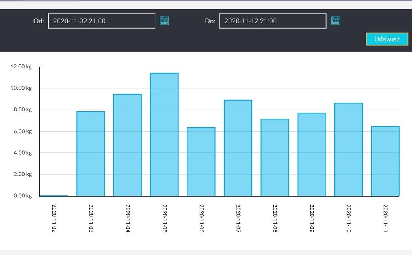Screen dimensions: 412x255
Task: Select the bar for 2020-11-10
Action: [348, 150]
